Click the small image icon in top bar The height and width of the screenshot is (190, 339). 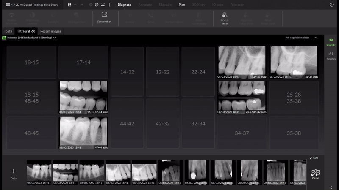tap(103, 5)
